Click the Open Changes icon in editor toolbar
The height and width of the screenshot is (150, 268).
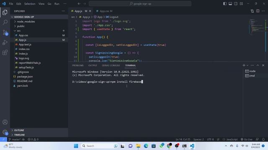tap(252, 11)
